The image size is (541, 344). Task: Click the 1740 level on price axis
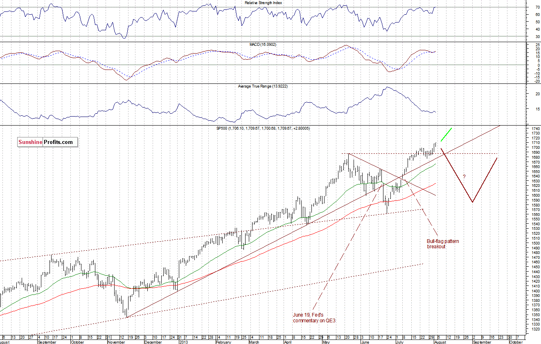pos(535,128)
